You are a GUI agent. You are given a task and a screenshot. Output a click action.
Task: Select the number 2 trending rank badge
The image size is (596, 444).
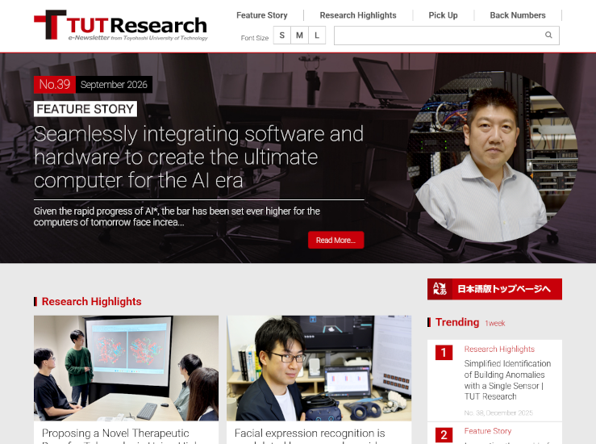pyautogui.click(x=444, y=435)
